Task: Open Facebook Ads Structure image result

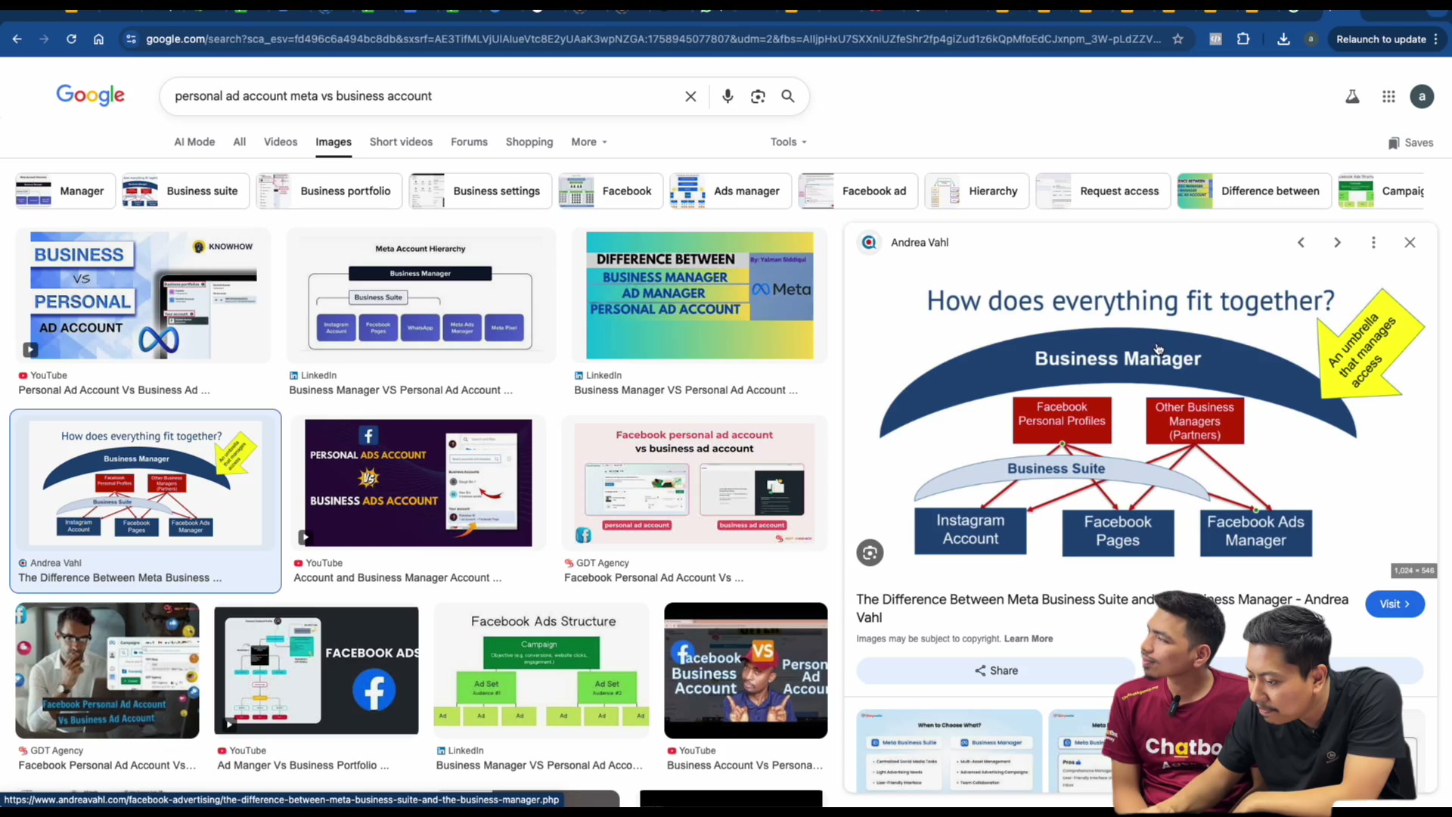Action: coord(541,670)
